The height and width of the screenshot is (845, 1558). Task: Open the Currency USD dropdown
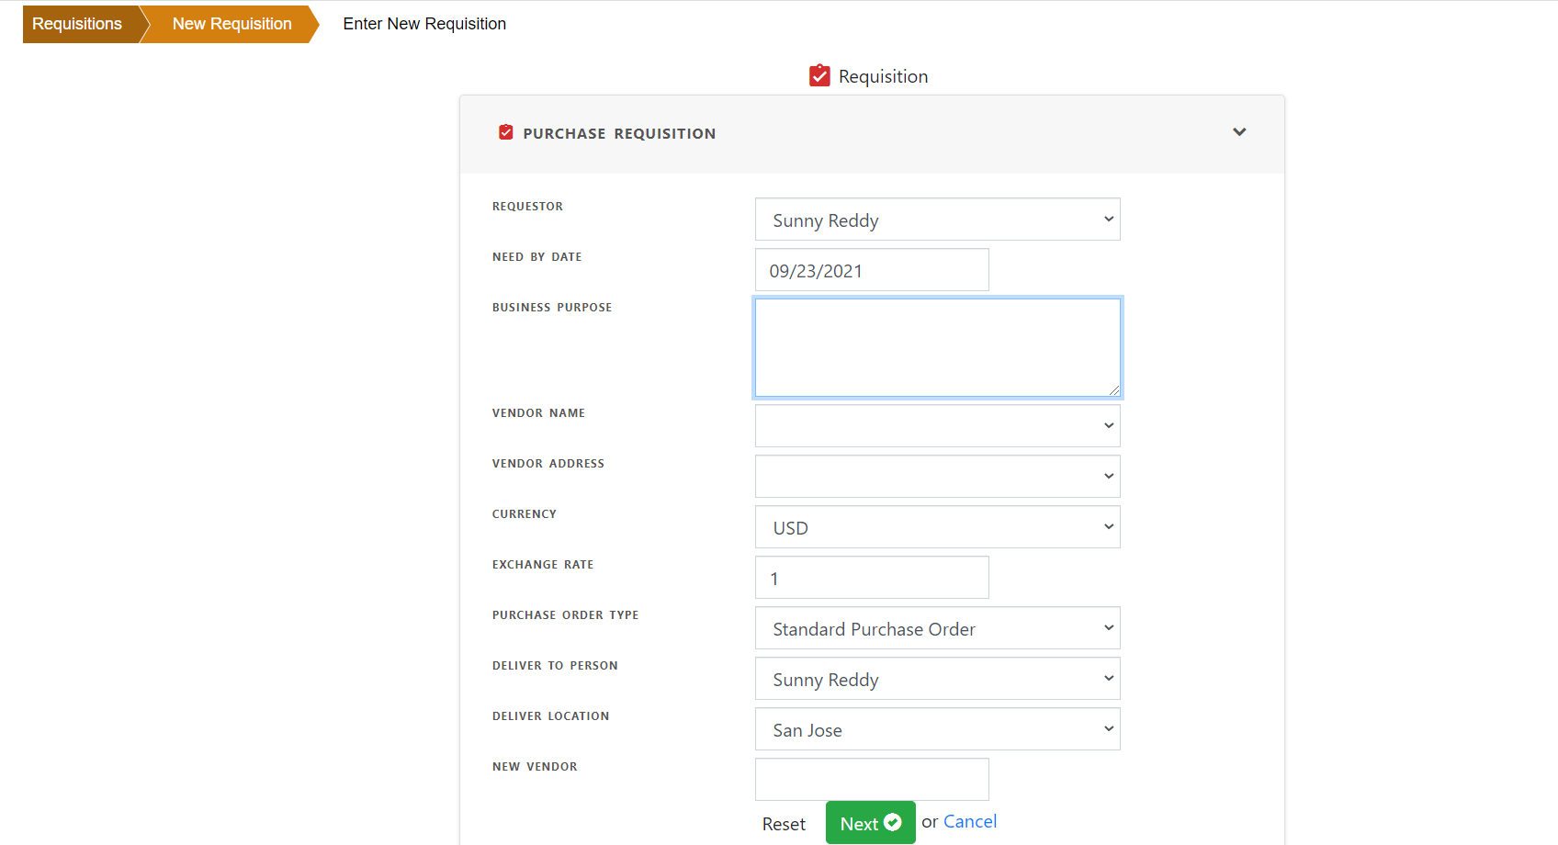click(x=937, y=527)
